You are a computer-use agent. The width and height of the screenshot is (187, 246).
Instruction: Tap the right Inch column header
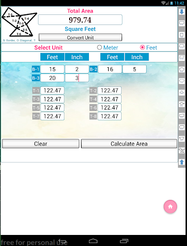[137, 57]
